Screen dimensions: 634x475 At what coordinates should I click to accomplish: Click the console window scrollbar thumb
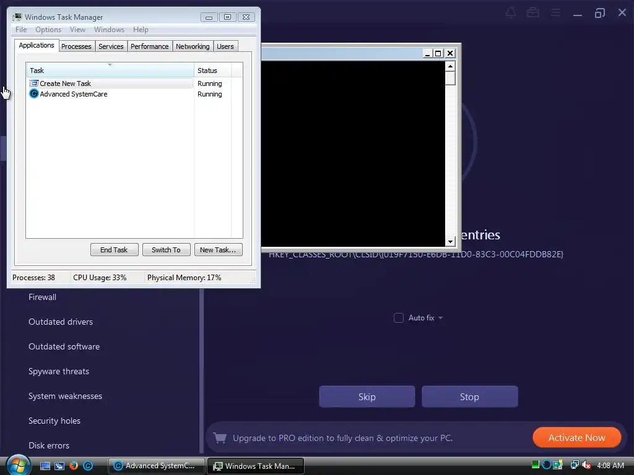[450, 79]
